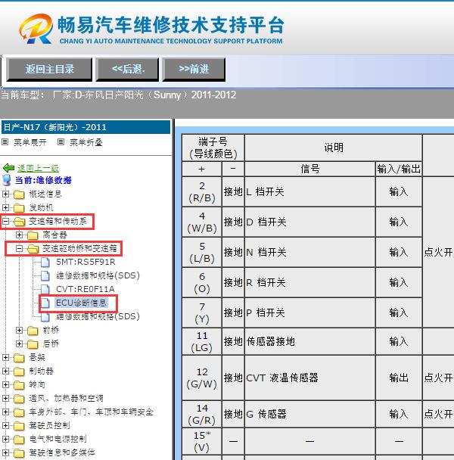Click the 5MT:RS5F91R document icon
The height and width of the screenshot is (460, 454).
point(45,262)
